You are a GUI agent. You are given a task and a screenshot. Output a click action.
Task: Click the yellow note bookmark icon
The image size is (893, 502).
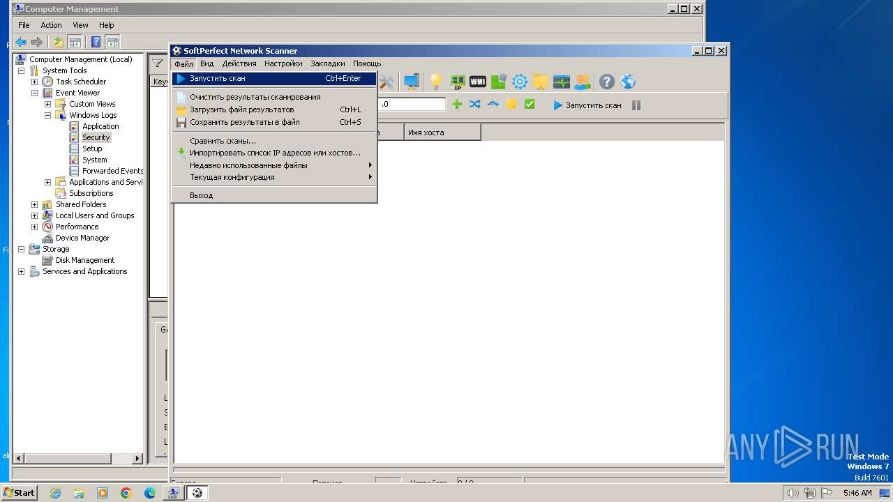pos(511,105)
